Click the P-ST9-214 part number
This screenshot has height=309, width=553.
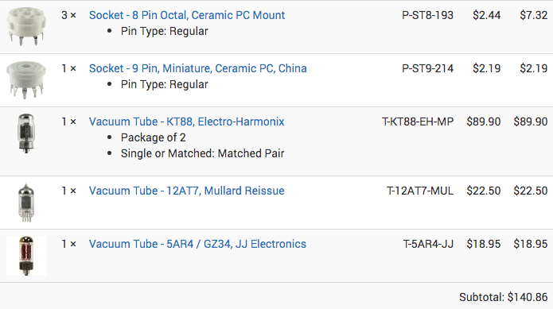click(427, 68)
